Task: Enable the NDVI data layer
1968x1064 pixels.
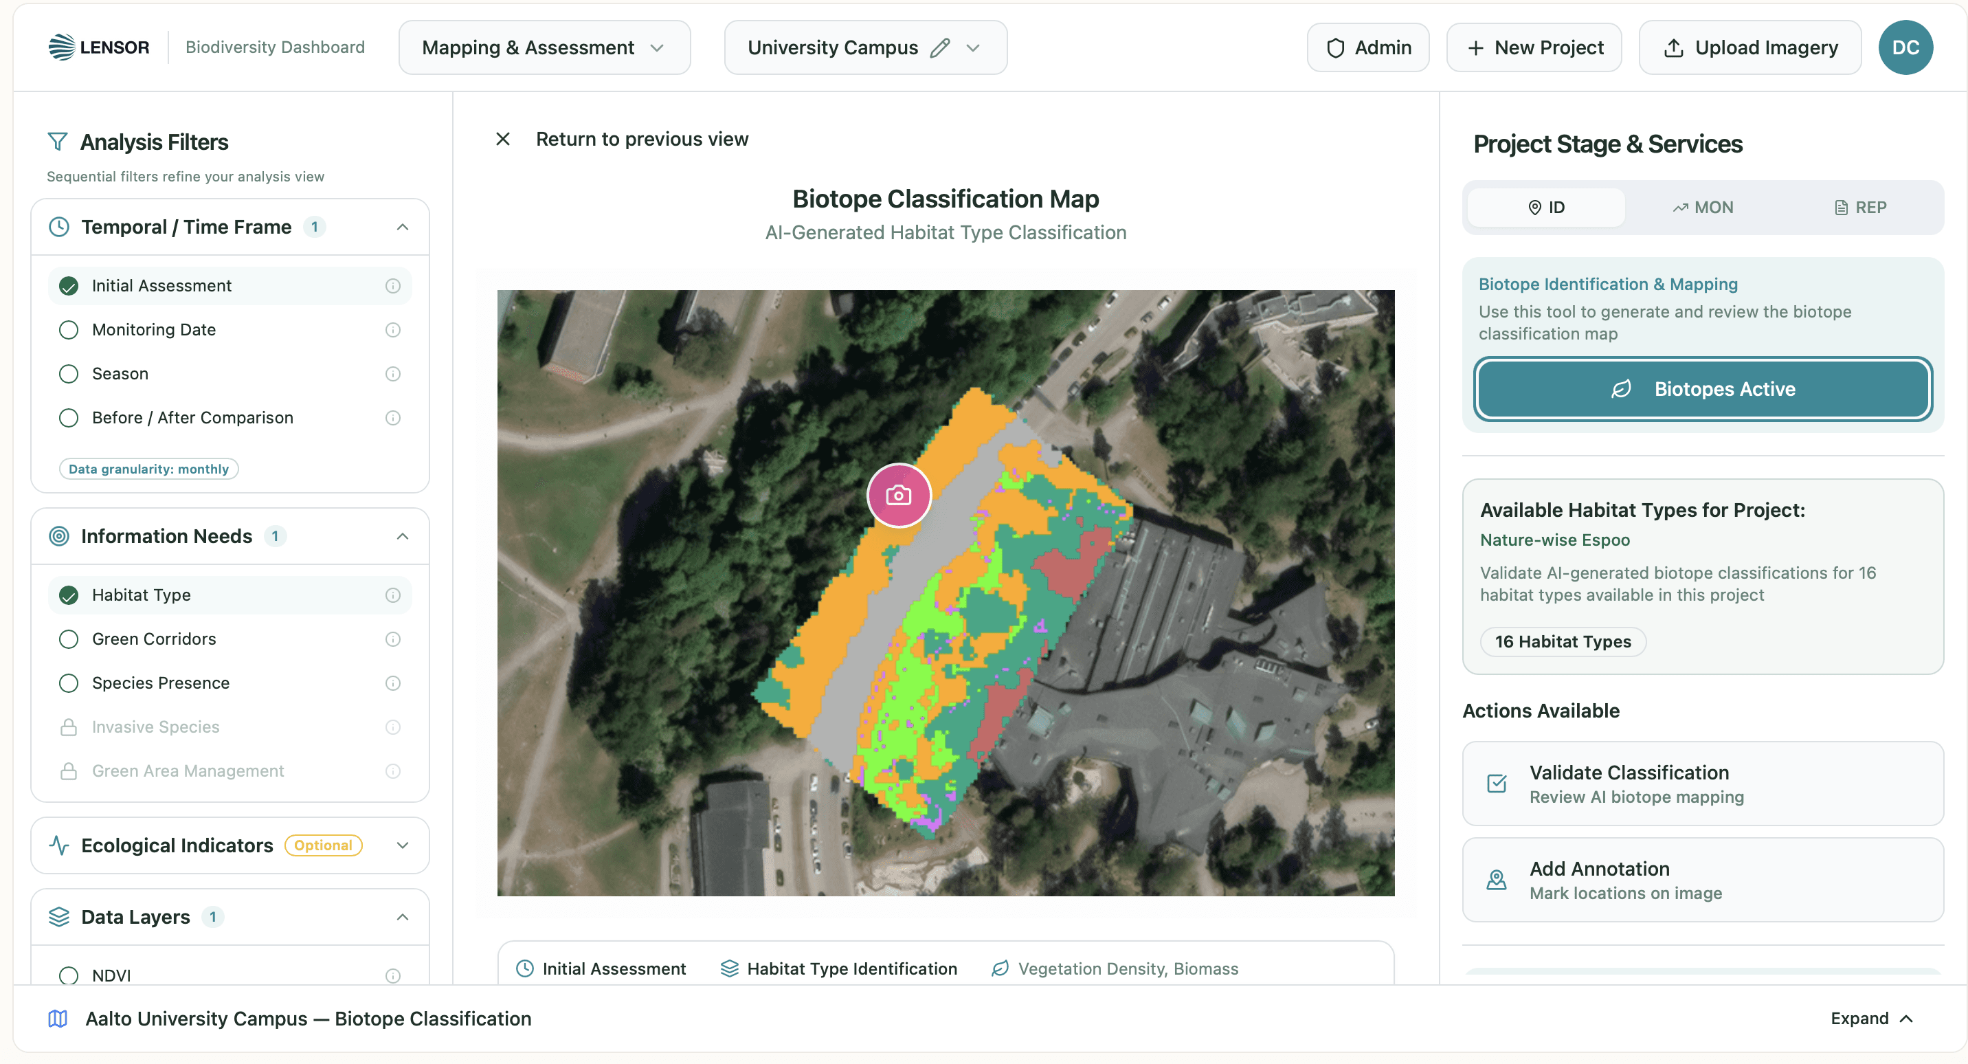Action: click(x=69, y=975)
